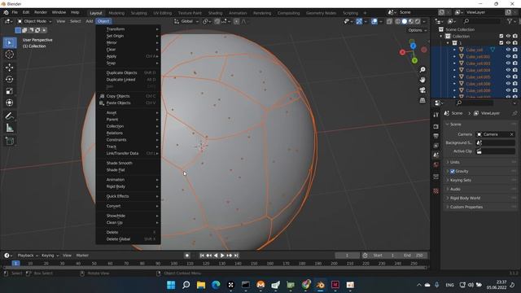Open the Texture properties tab

click(x=436, y=191)
